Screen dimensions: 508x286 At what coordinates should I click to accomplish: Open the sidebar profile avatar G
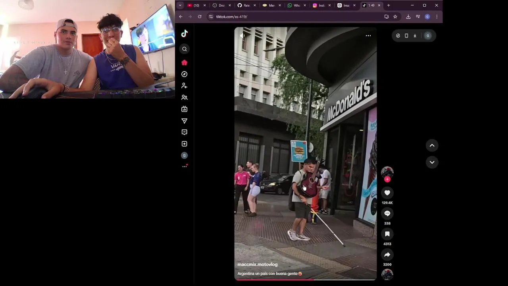(184, 155)
